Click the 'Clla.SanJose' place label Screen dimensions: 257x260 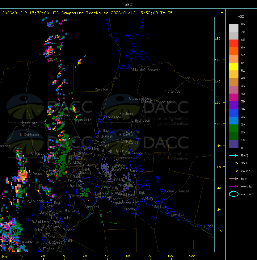140,99
